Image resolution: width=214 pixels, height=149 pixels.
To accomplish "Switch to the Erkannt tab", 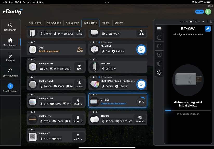I will click(119, 23).
